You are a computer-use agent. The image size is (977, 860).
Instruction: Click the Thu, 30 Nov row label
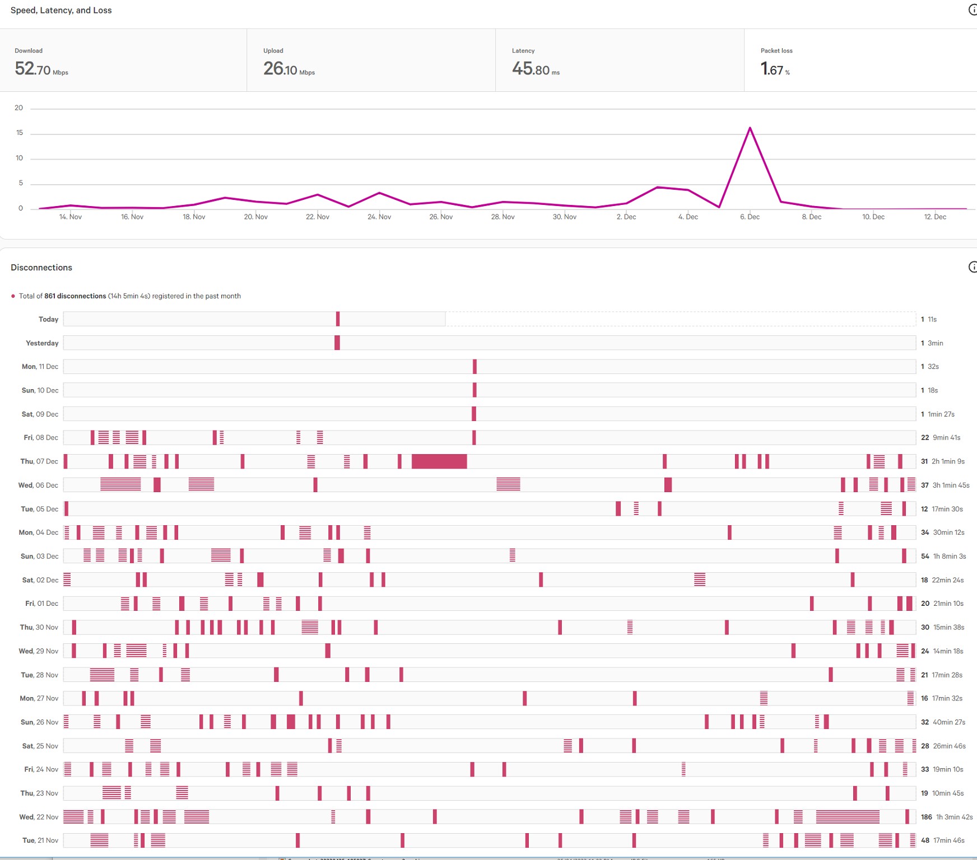pyautogui.click(x=39, y=627)
